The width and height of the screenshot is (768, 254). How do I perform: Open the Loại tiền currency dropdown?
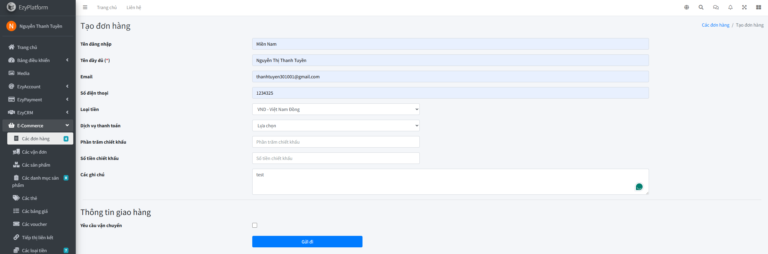click(336, 109)
